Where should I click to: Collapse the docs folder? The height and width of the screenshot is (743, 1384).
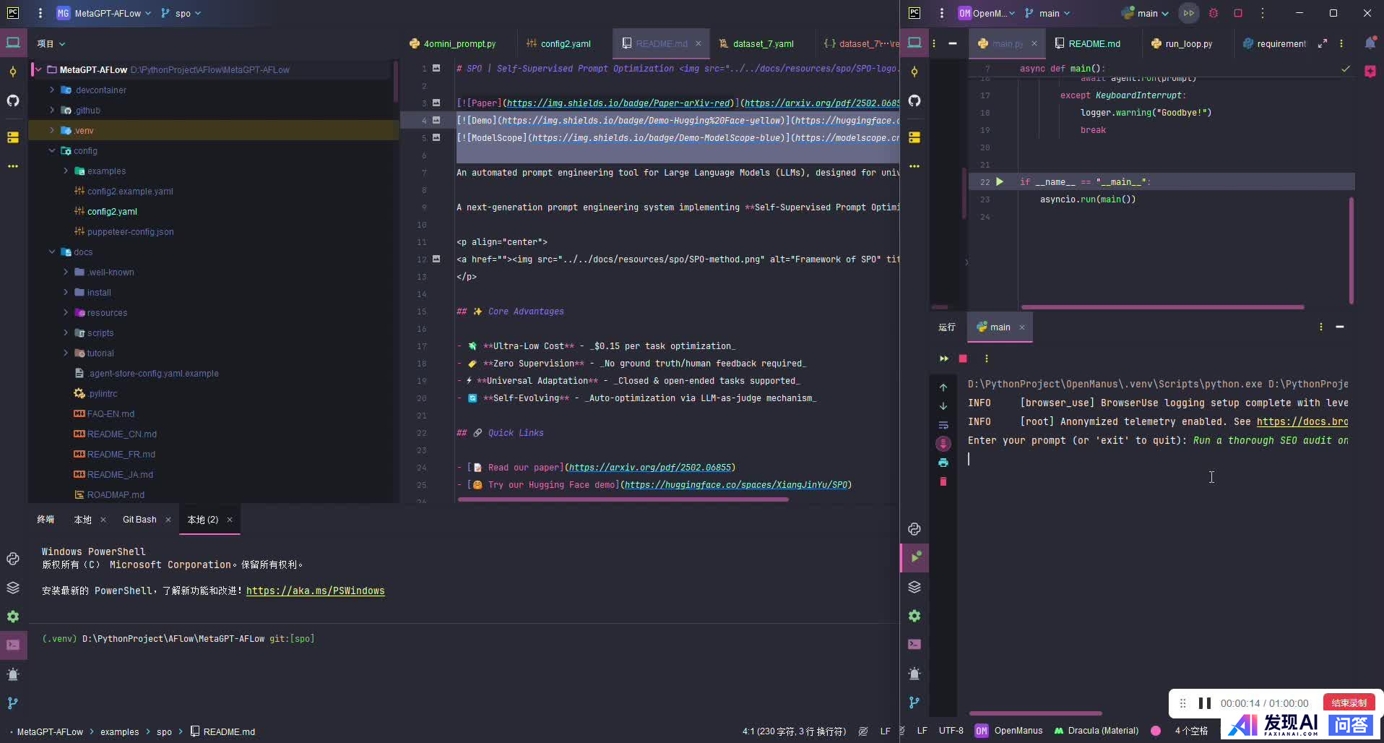pos(52,252)
